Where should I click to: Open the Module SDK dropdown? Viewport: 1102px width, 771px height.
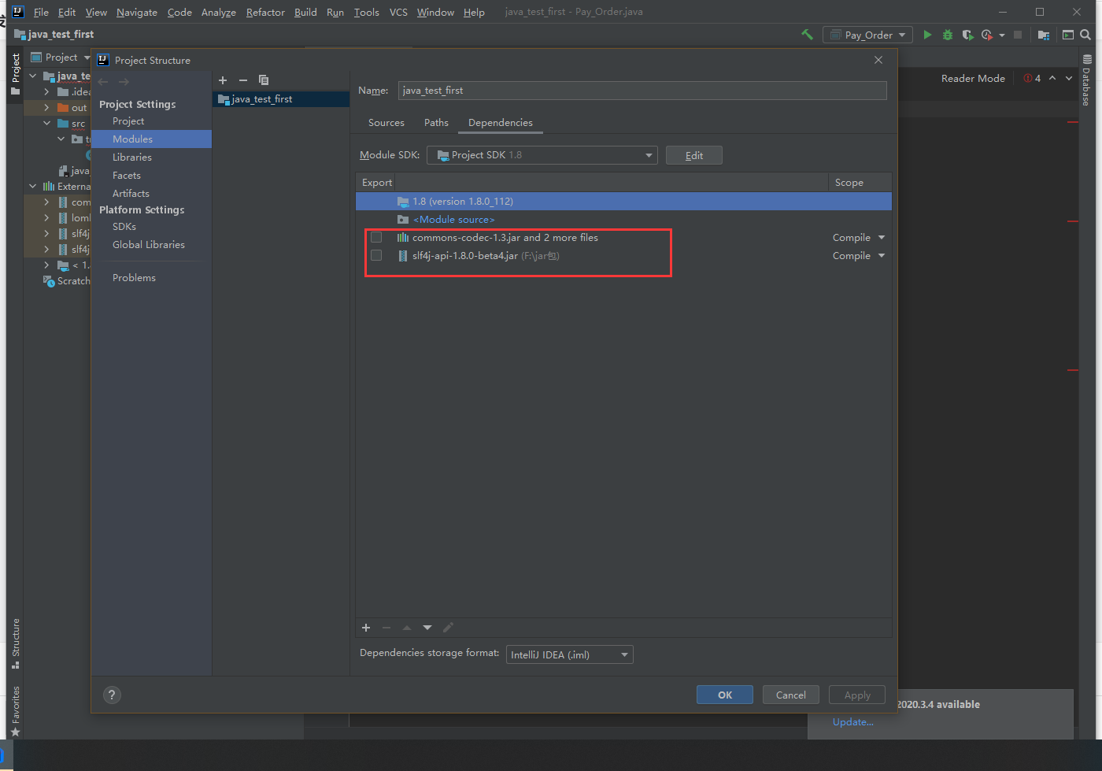(x=542, y=155)
